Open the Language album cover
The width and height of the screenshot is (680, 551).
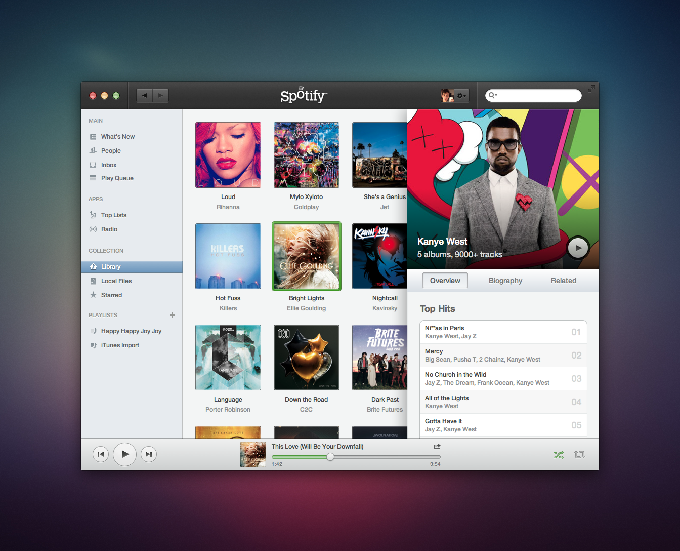(228, 358)
